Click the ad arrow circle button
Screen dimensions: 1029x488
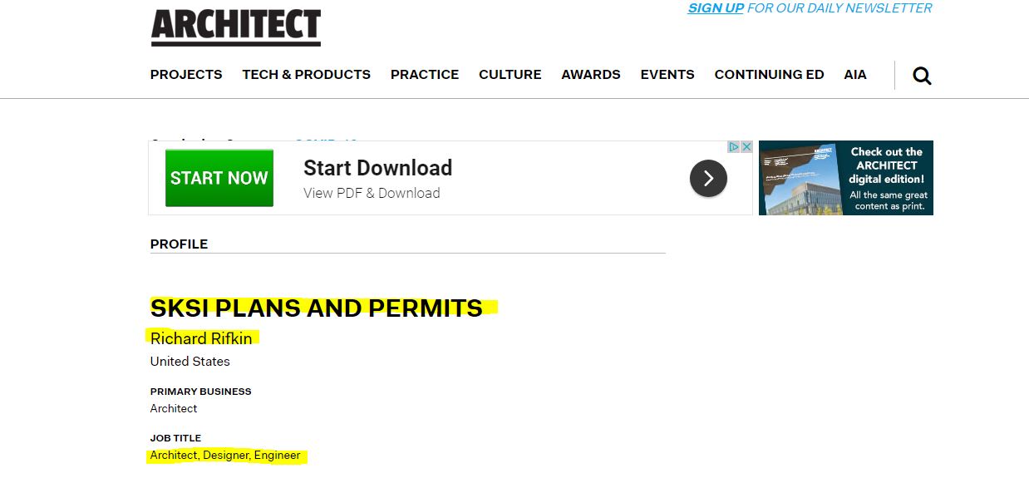pyautogui.click(x=708, y=178)
